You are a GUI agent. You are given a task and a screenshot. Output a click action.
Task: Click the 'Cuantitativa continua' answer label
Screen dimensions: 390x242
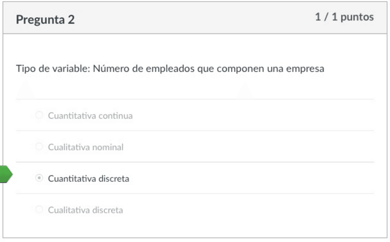pyautogui.click(x=90, y=116)
